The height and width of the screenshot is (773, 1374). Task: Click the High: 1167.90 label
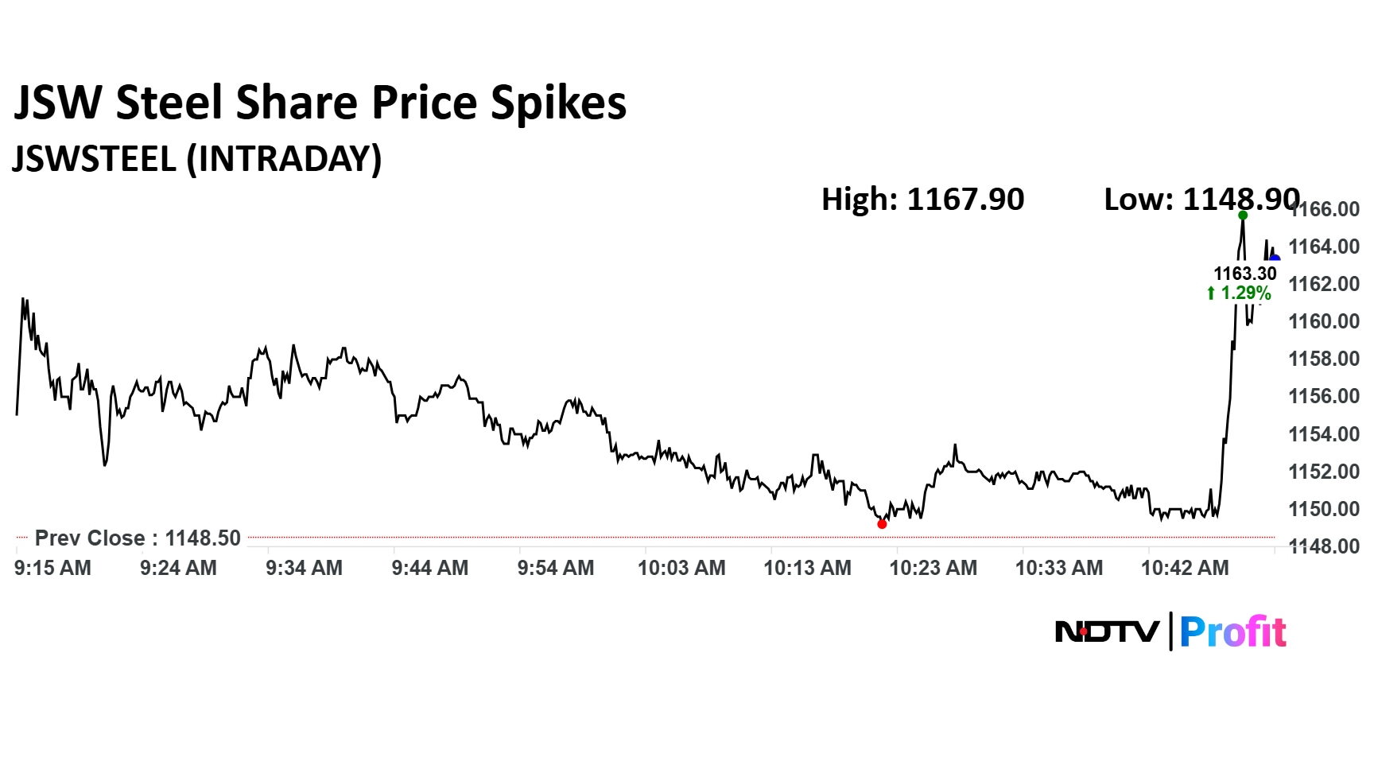(x=922, y=200)
